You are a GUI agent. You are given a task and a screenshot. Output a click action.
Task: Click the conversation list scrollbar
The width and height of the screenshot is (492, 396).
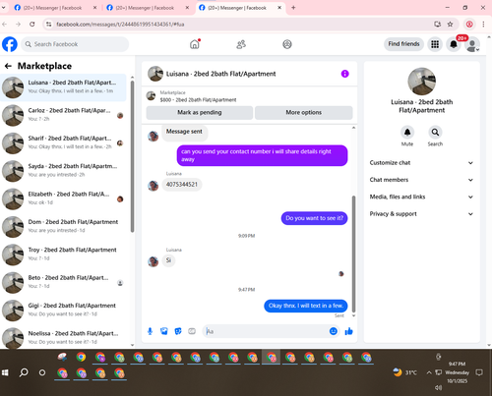132,156
